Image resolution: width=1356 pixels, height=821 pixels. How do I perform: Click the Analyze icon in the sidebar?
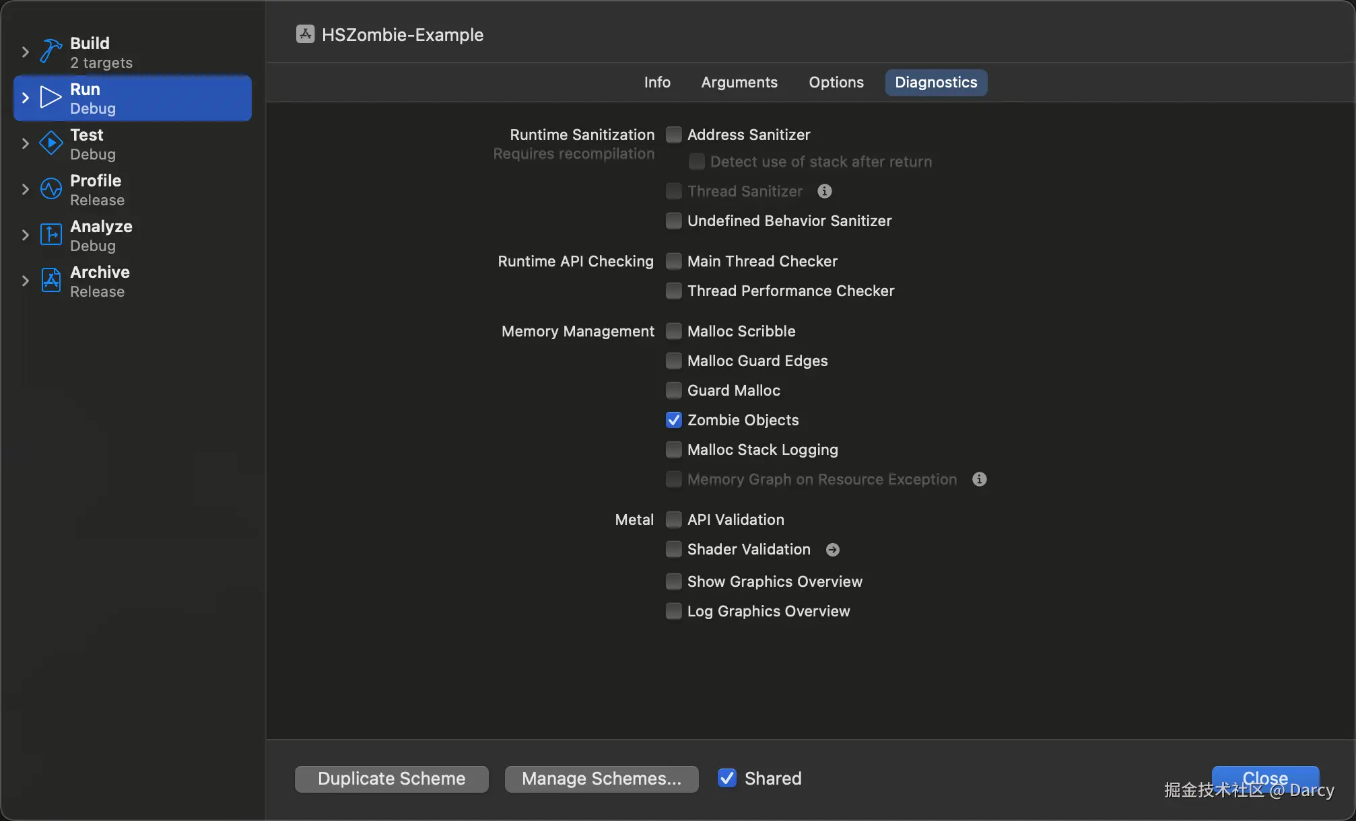pyautogui.click(x=50, y=235)
